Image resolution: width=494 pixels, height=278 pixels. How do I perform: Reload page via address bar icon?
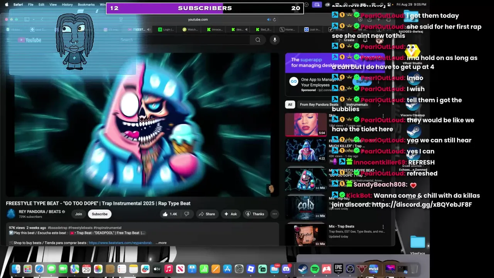tap(274, 19)
